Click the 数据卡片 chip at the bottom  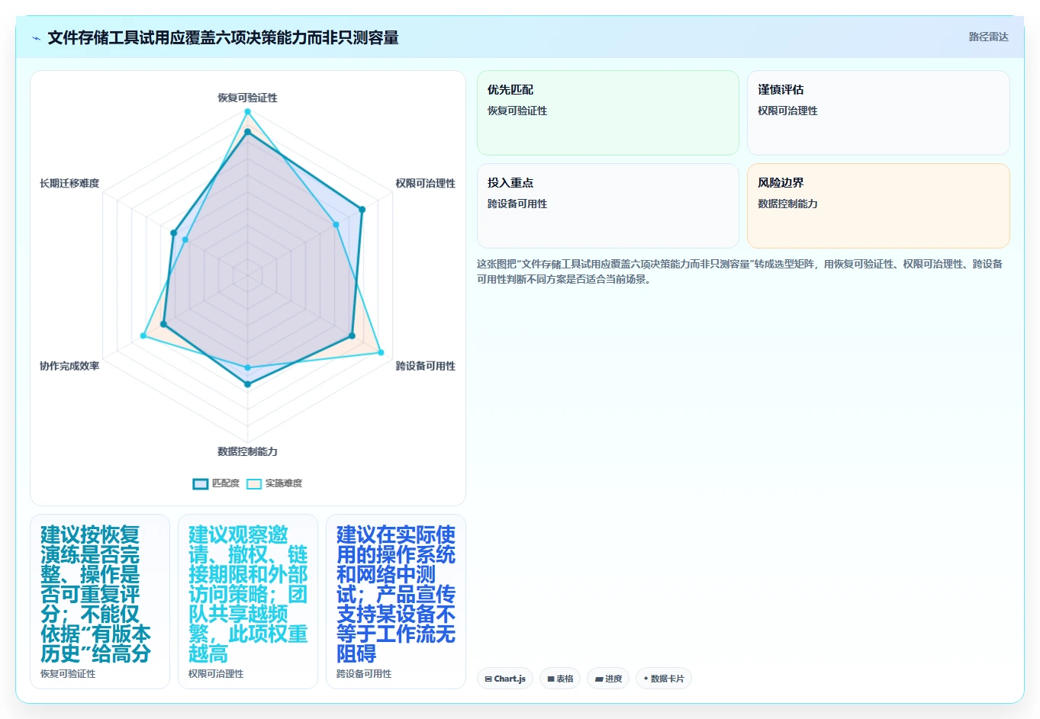(x=664, y=679)
